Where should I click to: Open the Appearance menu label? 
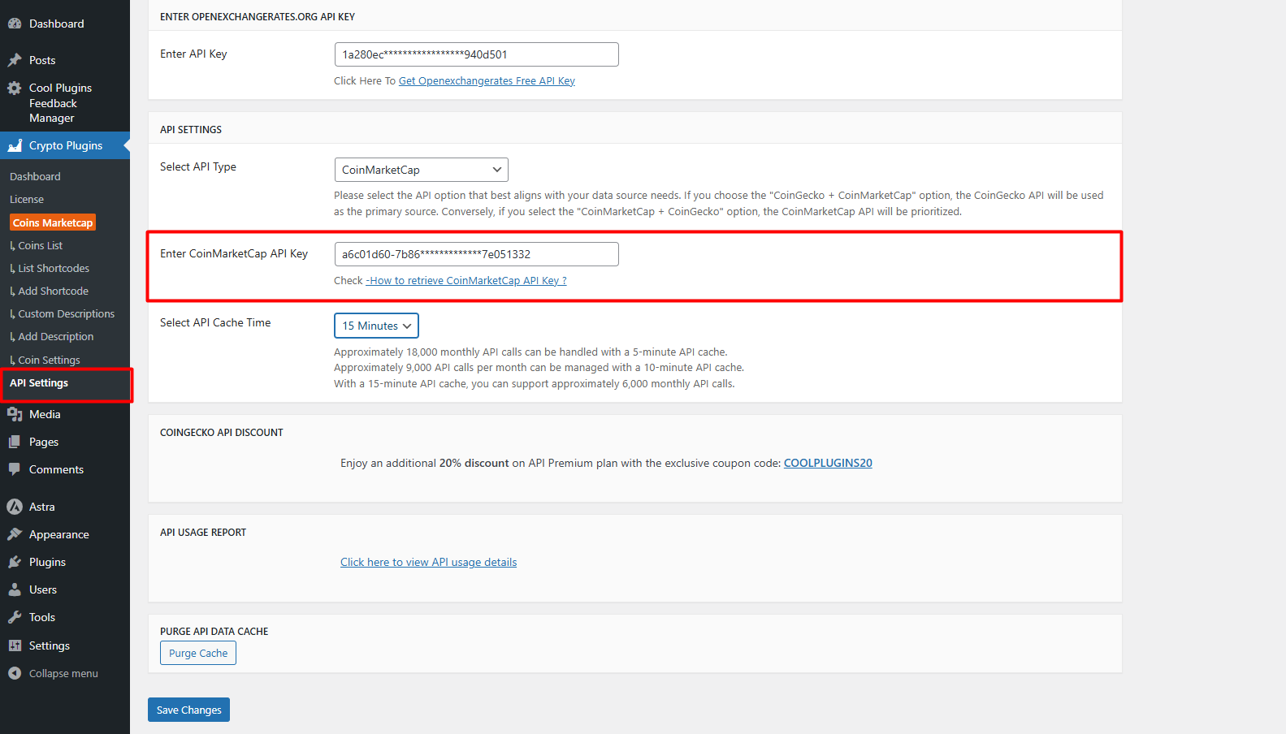59,534
